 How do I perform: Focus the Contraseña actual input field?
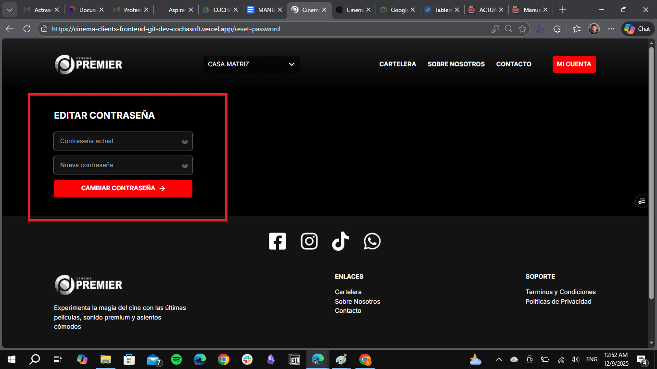coord(118,141)
